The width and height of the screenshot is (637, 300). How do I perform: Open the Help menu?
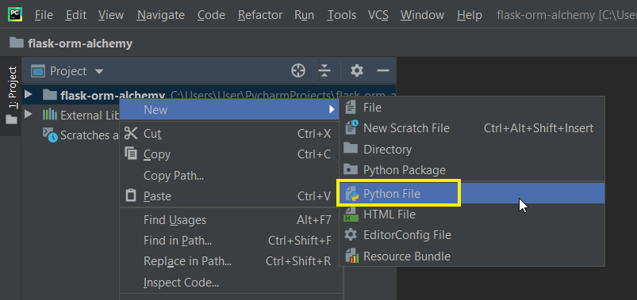tap(469, 15)
